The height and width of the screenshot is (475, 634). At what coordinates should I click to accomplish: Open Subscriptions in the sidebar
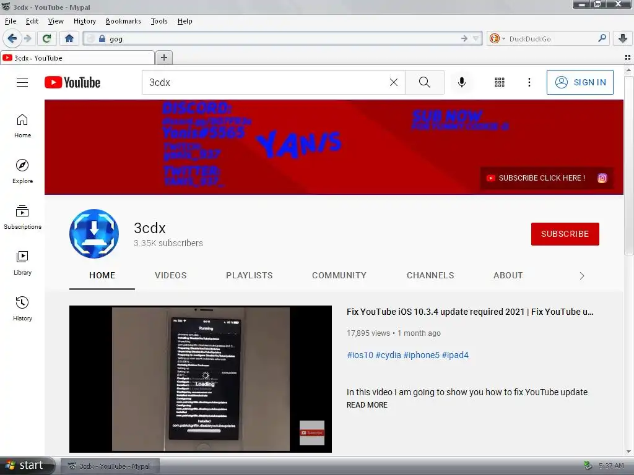[x=22, y=217]
